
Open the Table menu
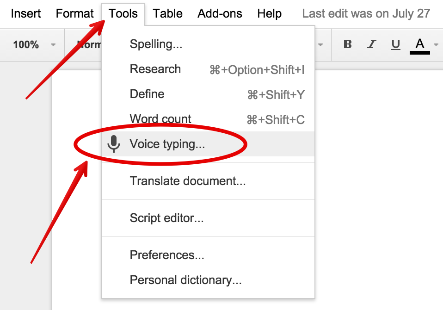pyautogui.click(x=167, y=13)
